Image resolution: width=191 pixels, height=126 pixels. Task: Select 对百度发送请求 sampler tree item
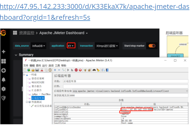pos(43,106)
